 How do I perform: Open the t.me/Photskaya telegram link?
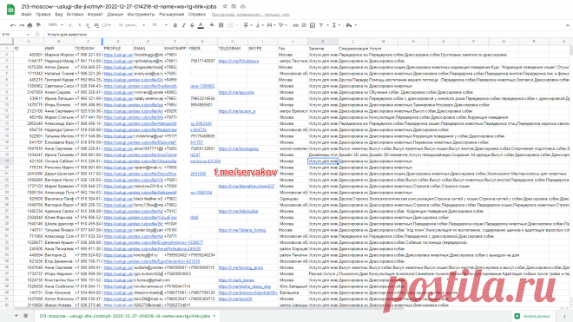[239, 61]
